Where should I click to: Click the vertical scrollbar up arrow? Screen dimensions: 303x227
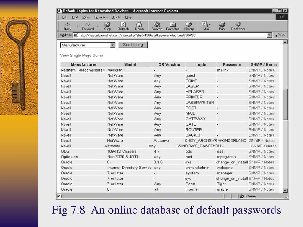[x=285, y=42]
